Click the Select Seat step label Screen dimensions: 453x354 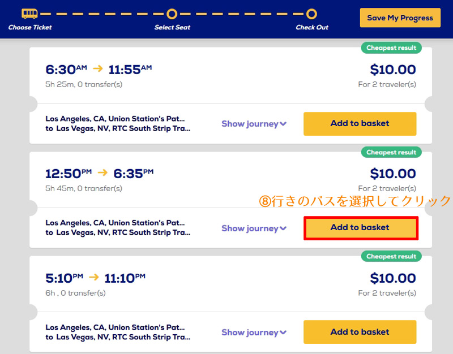[172, 27]
